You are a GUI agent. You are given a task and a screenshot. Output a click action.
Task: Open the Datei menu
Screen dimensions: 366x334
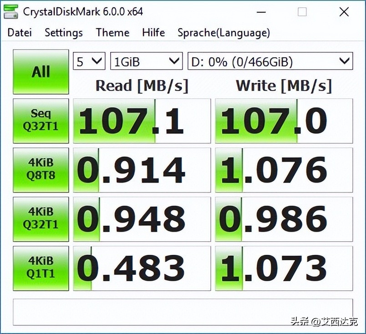pyautogui.click(x=19, y=33)
